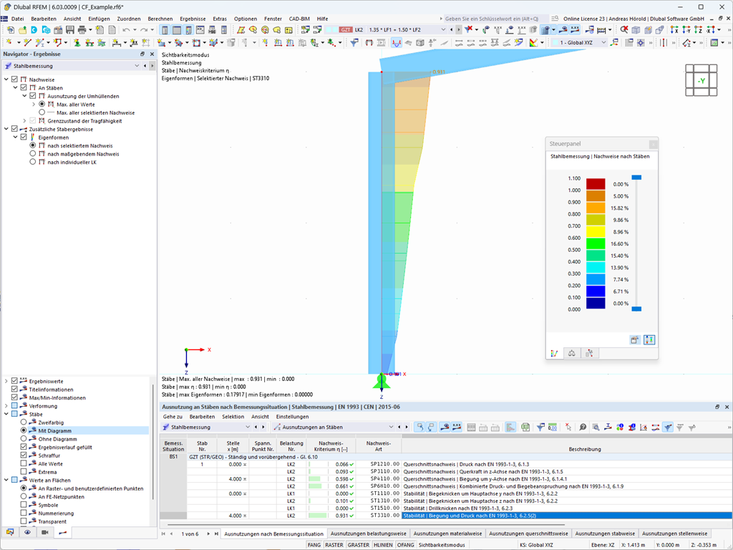Click the color scale results icon in second toolbar
Viewport: 733px width, 550px height.
[533, 42]
